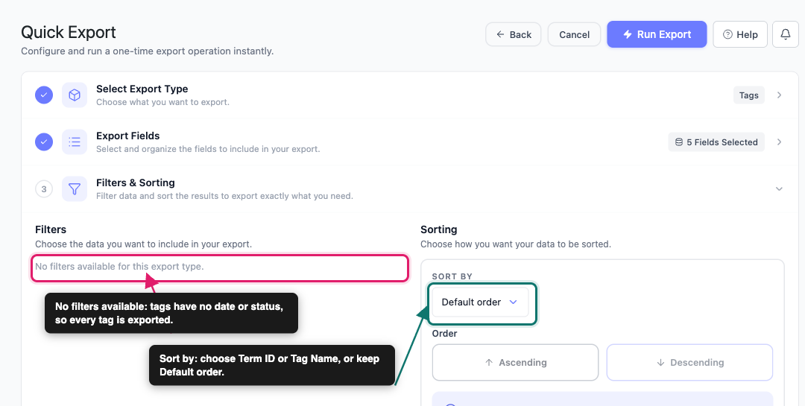The width and height of the screenshot is (805, 406).
Task: Click the cube icon for Select Export Type
Action: click(x=75, y=95)
